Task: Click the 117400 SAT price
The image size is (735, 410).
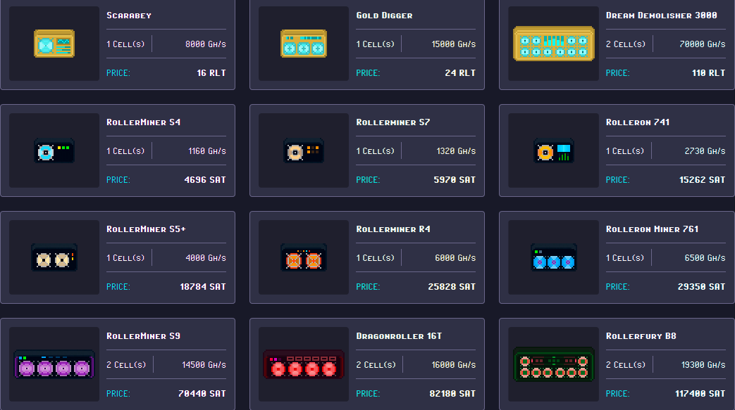Action: pyautogui.click(x=700, y=394)
